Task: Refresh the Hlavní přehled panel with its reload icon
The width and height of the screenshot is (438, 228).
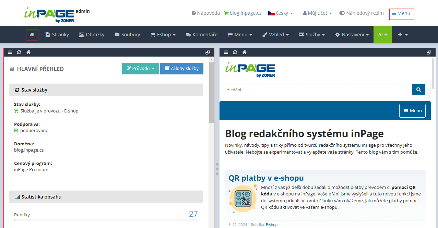Action: (x=19, y=52)
